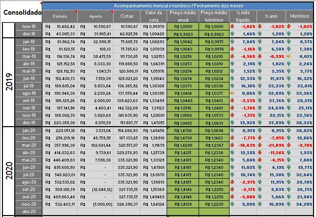Screen dimensions: 316x217
Task: Click the green up arrow in the jan-19 % mês column
Action: point(232,42)
